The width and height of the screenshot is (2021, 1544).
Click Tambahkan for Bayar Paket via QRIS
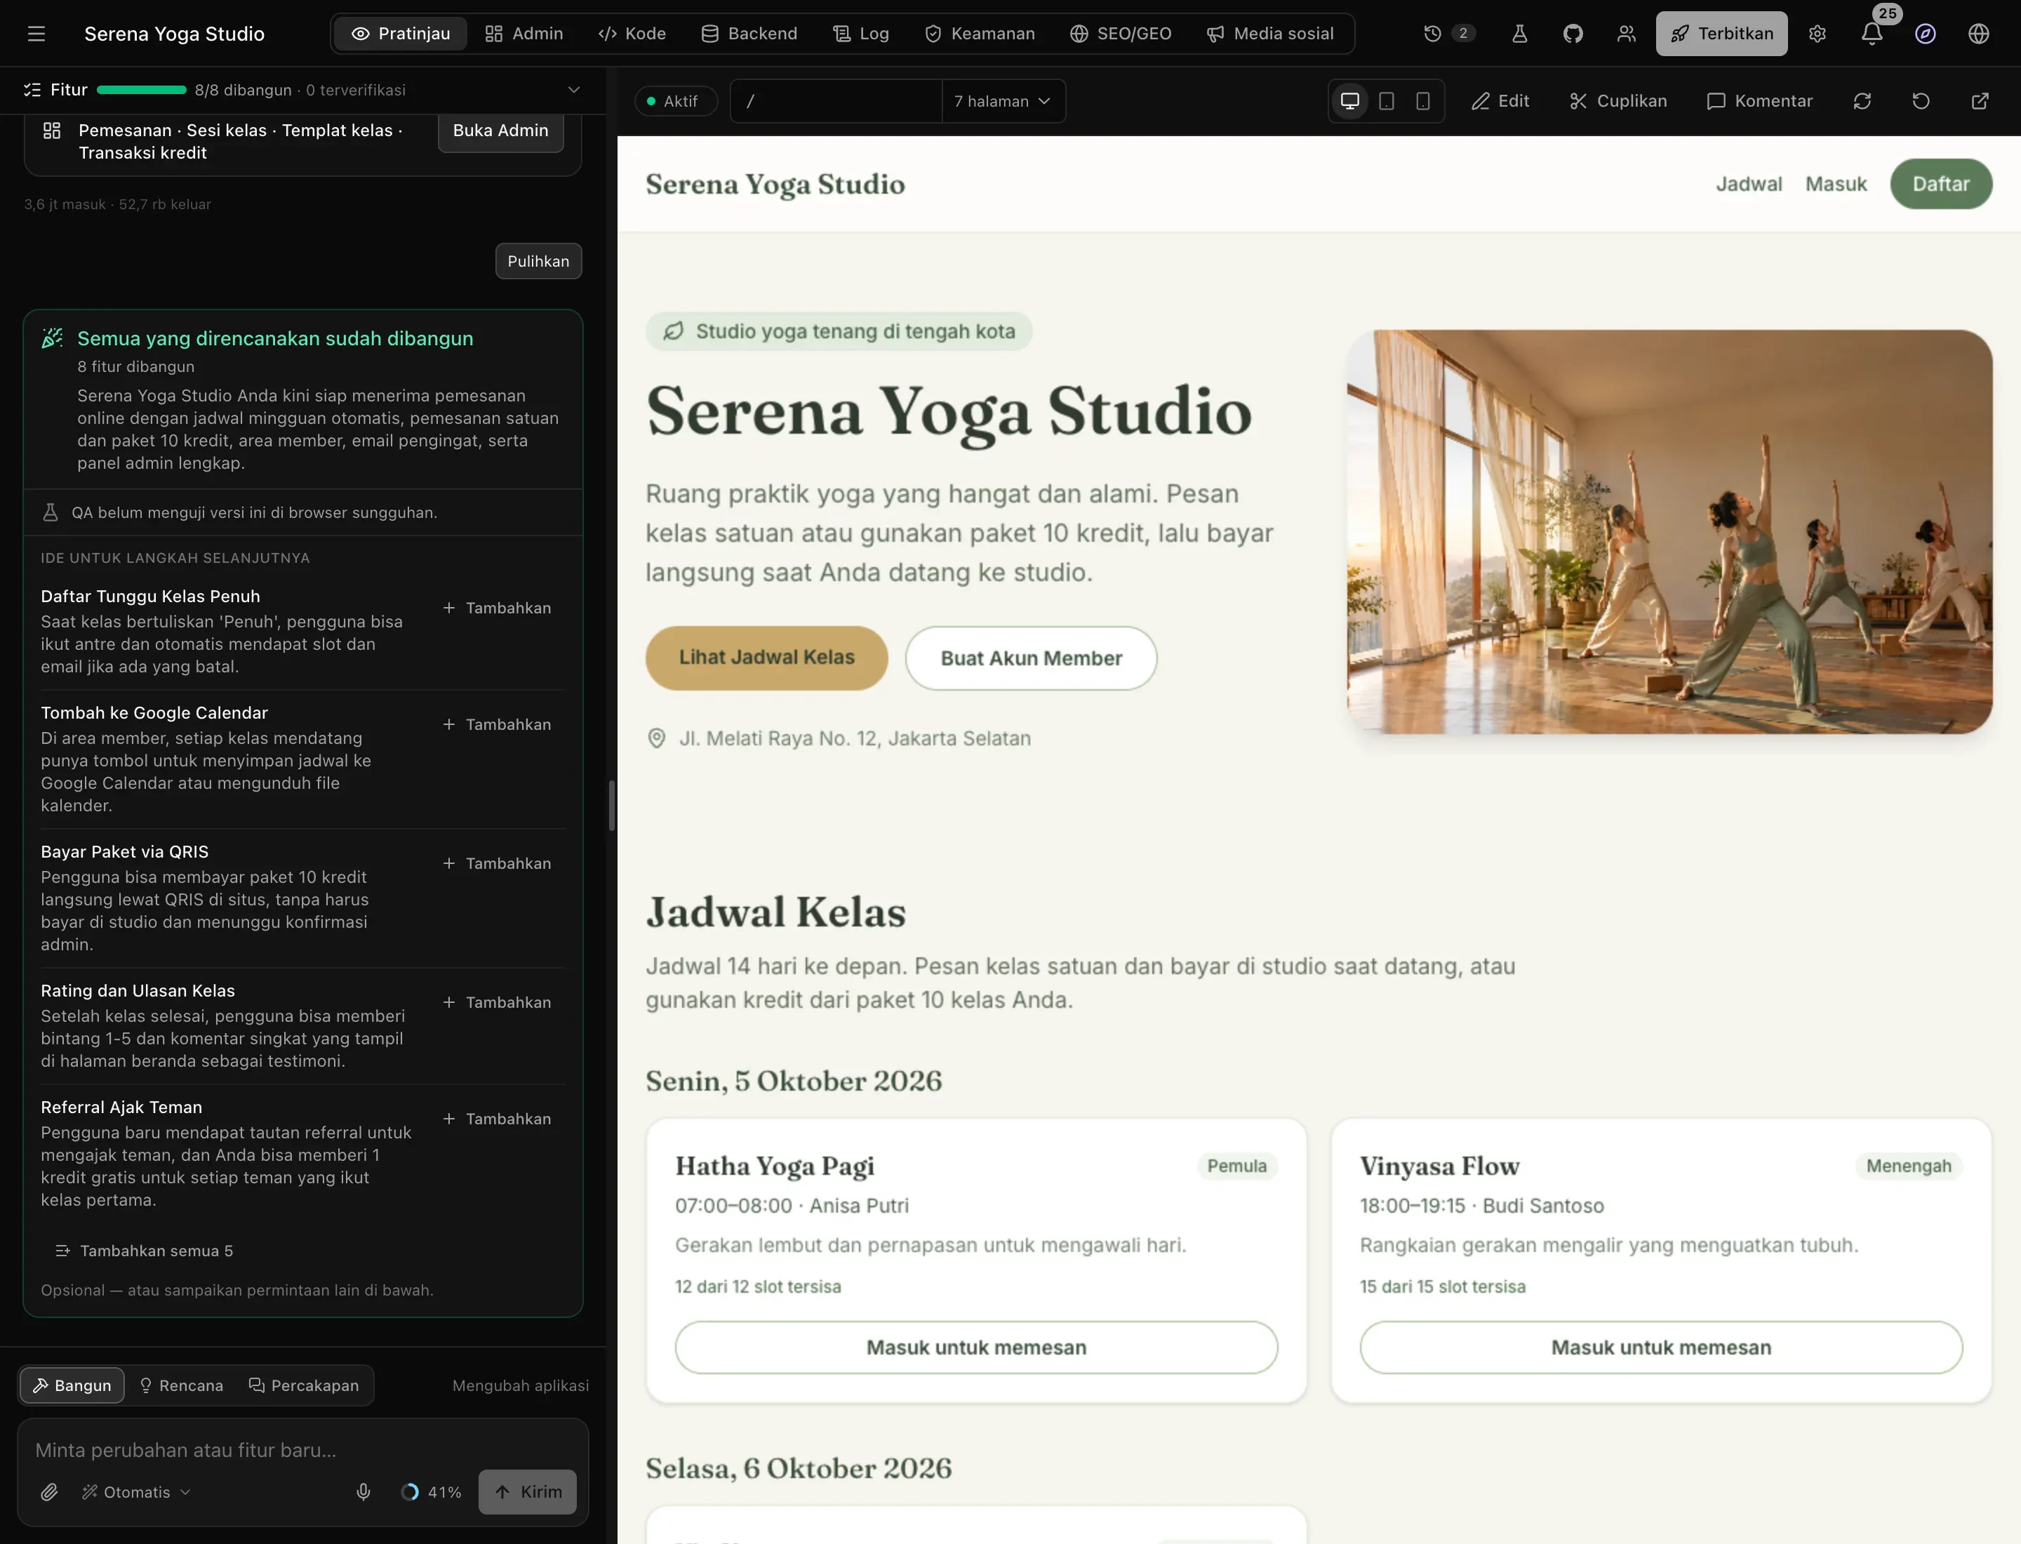[498, 864]
